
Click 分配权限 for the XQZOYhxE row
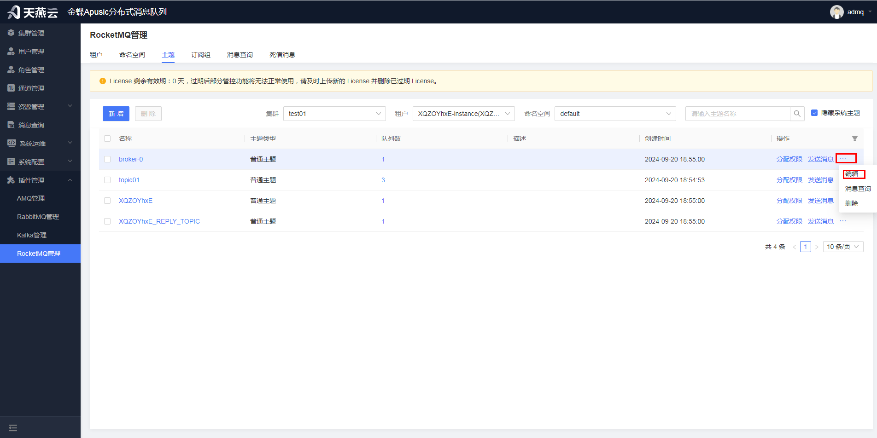[x=789, y=201]
